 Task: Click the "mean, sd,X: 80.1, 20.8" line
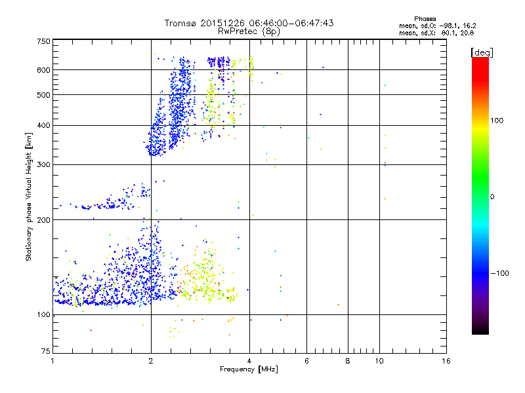pyautogui.click(x=436, y=33)
